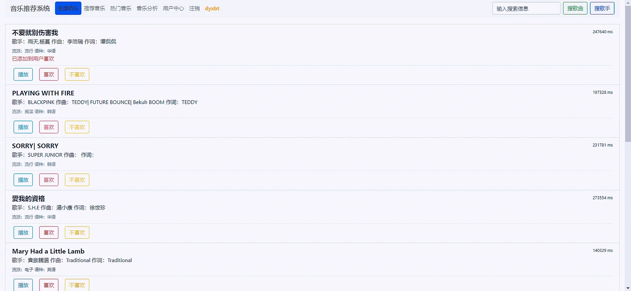
Task: Click the scrollbar down arrow
Action: (628, 288)
